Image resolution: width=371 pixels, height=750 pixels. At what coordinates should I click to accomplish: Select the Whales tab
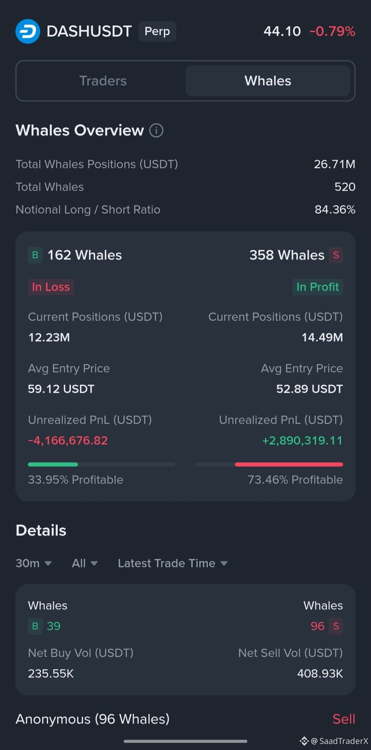(268, 81)
